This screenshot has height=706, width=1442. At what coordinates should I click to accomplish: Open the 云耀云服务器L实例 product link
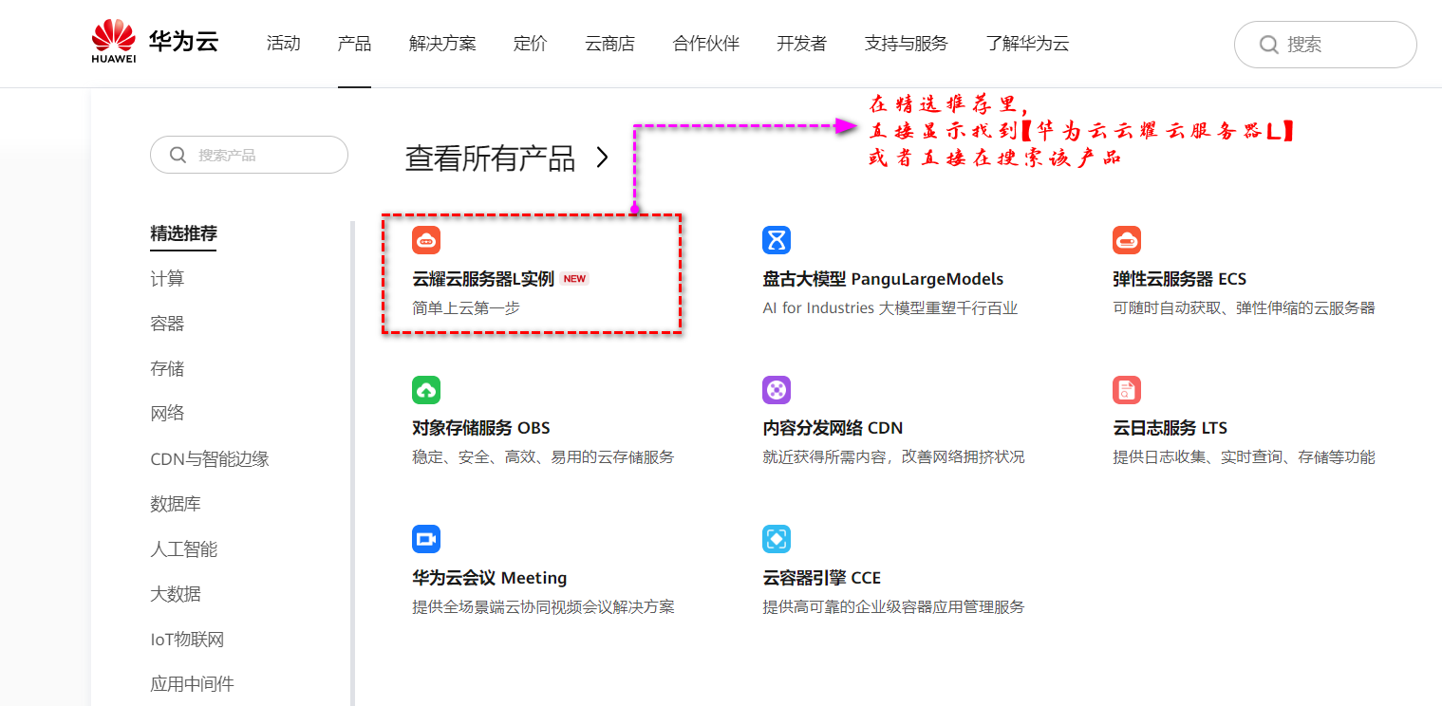click(x=483, y=279)
